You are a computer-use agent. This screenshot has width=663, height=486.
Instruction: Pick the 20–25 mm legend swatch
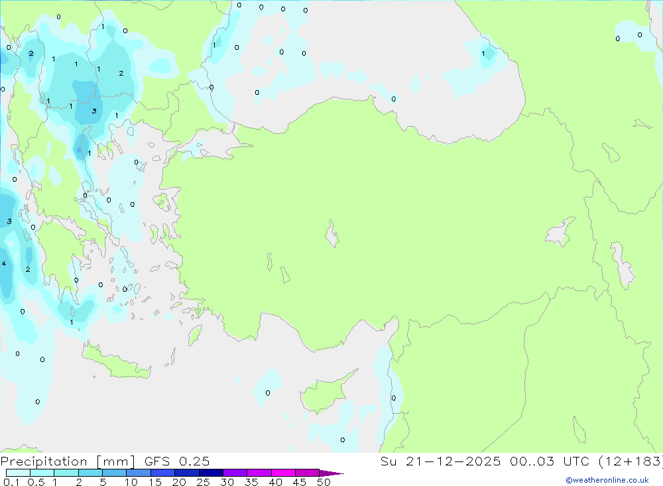click(x=186, y=473)
